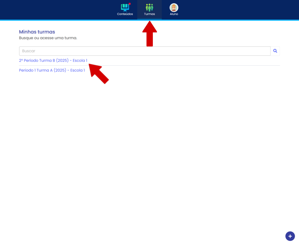This screenshot has height=245, width=299.
Task: Click "Escola 1" in the Turma A link
Action: click(x=77, y=70)
